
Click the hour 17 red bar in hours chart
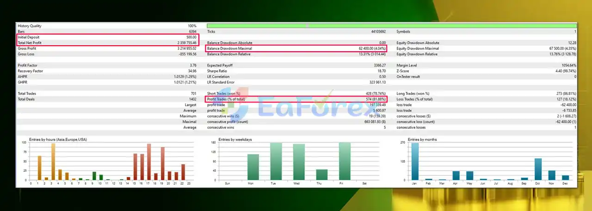(x=149, y=162)
